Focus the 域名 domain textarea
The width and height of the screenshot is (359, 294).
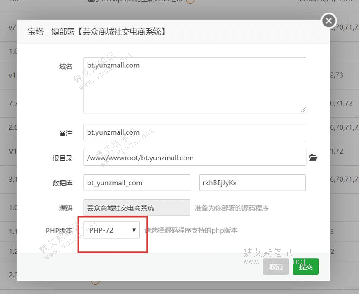click(x=195, y=85)
